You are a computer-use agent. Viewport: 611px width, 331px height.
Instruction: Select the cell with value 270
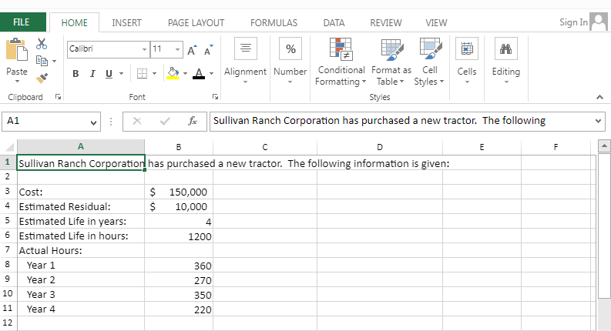click(179, 280)
